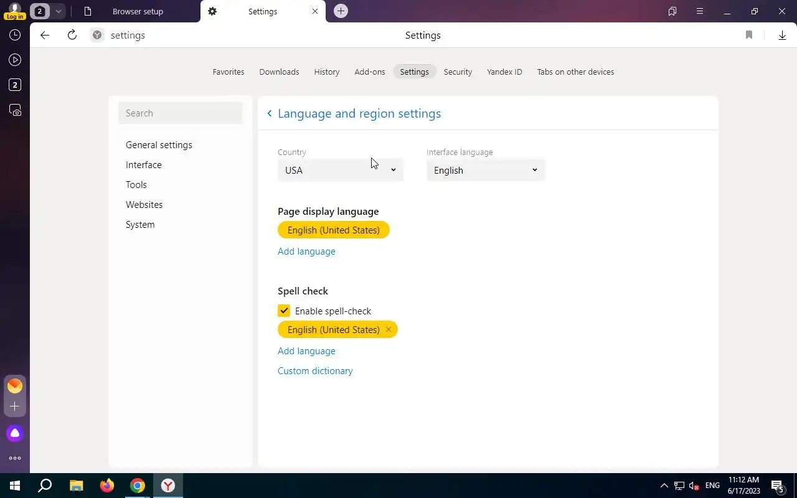Viewport: 797px width, 498px height.
Task: Open the Yandex ID section
Action: (504, 72)
